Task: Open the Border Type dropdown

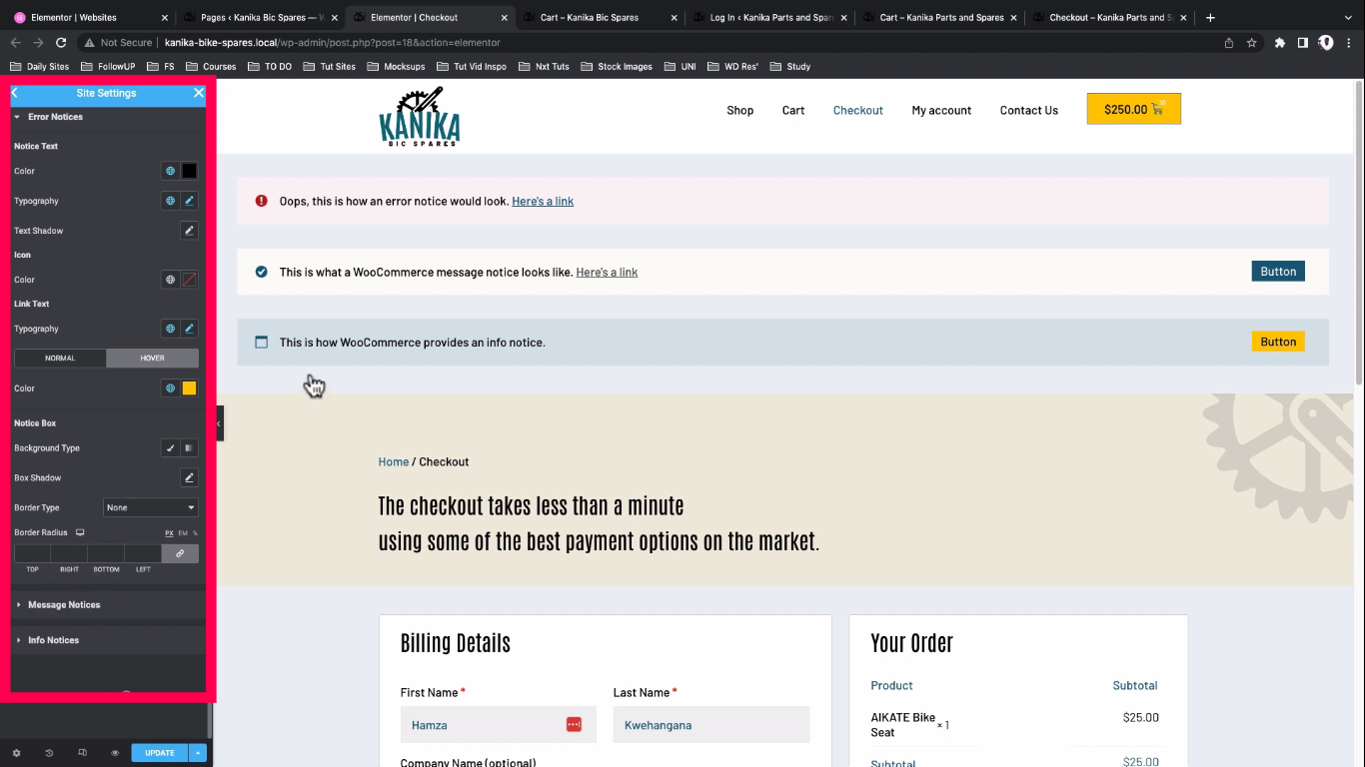Action: pyautogui.click(x=151, y=507)
